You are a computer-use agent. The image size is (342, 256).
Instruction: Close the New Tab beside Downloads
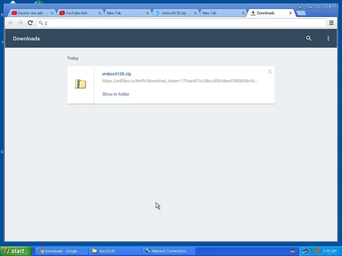point(243,13)
